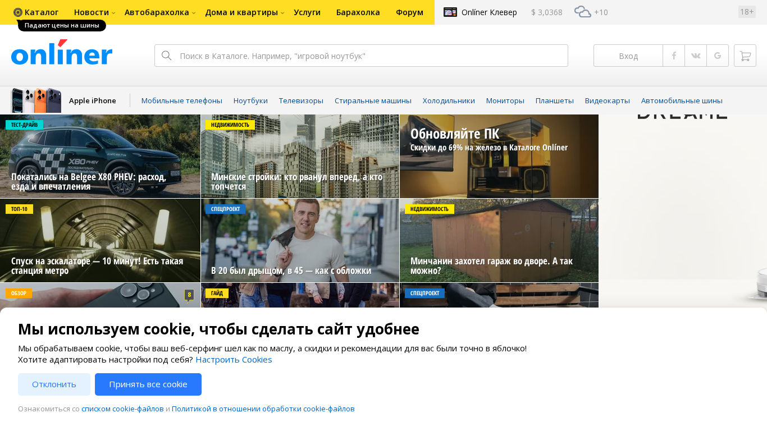The height and width of the screenshot is (431, 767).
Task: Open the Apple iPhone category link
Action: tap(93, 100)
